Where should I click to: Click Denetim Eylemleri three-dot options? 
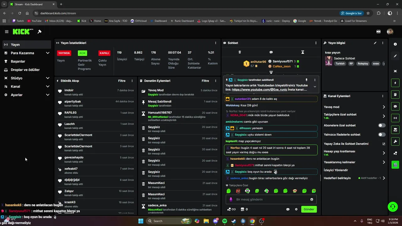point(215,81)
